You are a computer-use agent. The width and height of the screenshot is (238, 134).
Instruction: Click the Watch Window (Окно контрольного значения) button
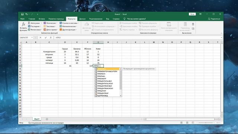click(169, 27)
